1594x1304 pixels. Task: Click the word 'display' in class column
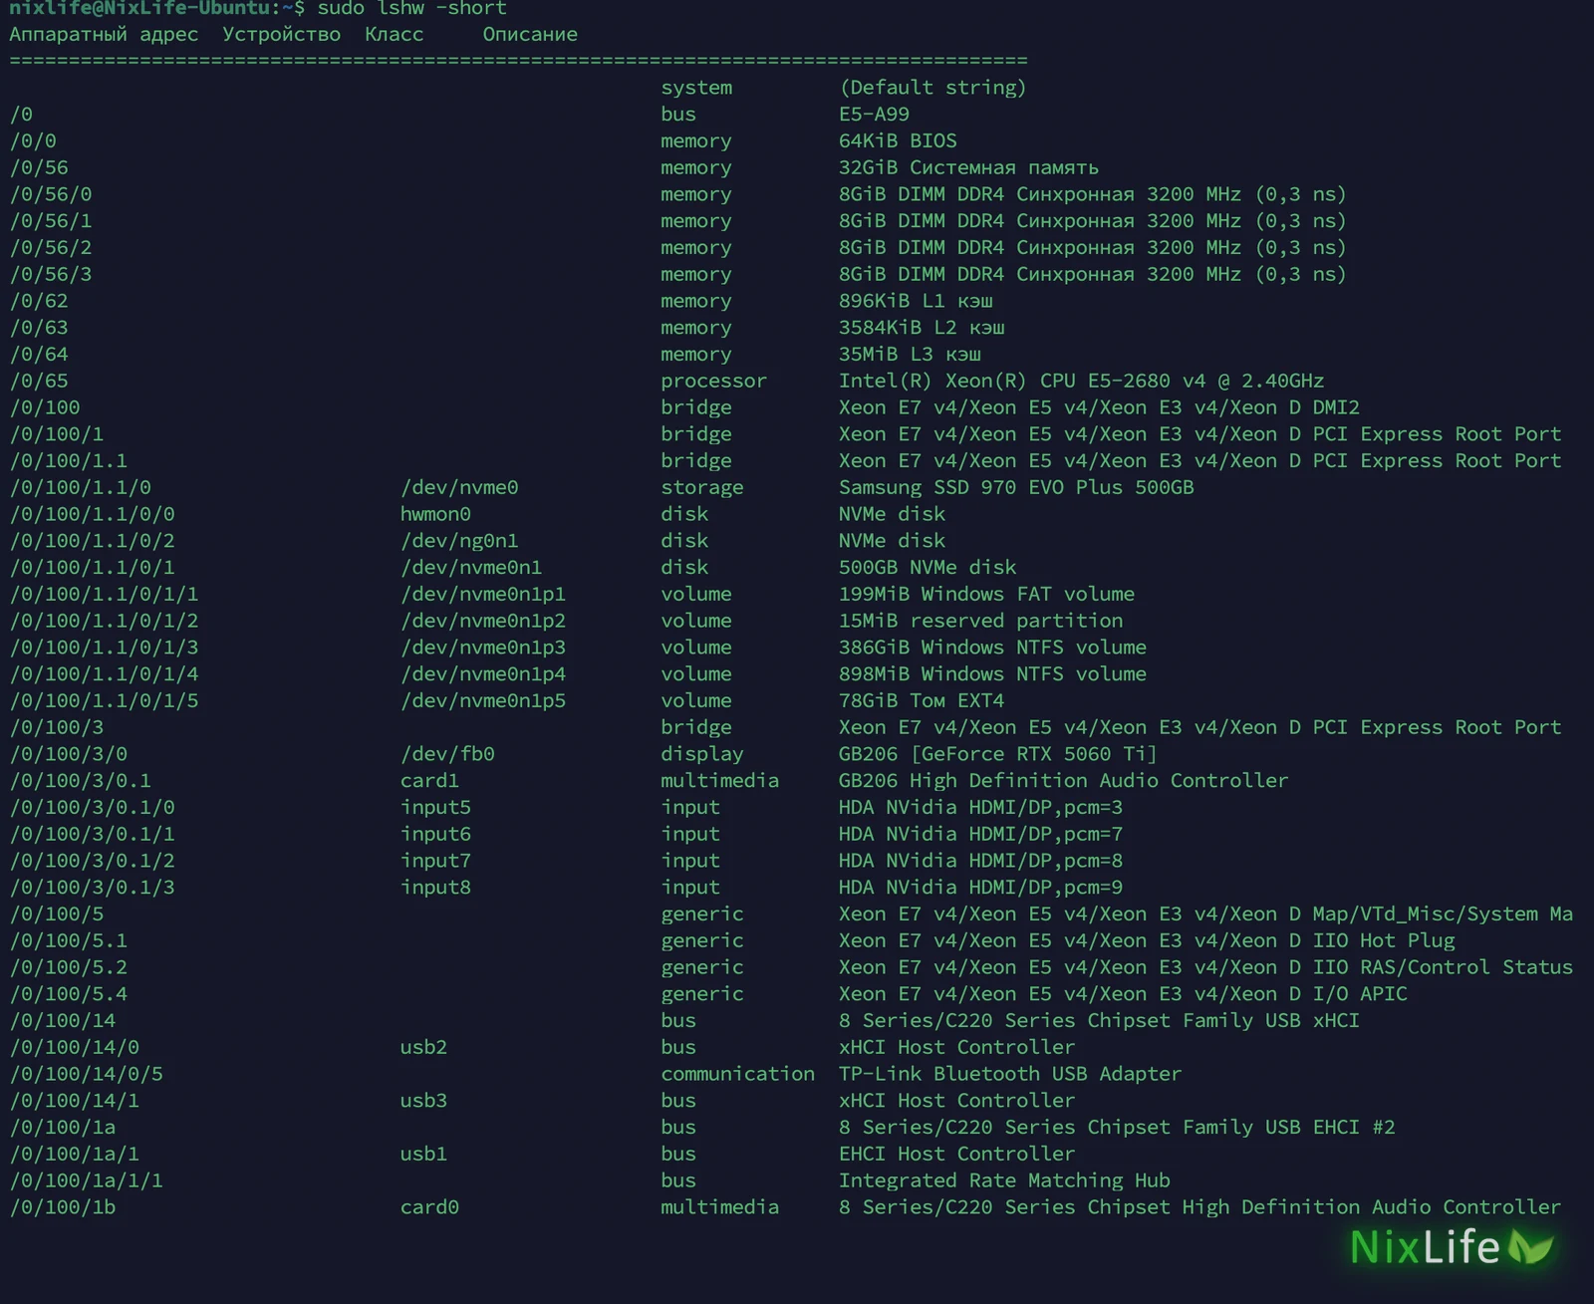[701, 754]
